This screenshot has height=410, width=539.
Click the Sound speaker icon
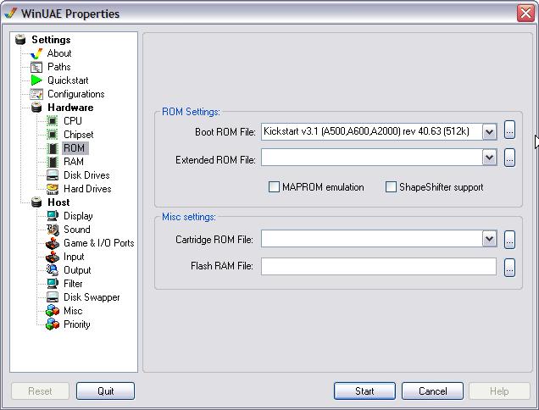[53, 230]
